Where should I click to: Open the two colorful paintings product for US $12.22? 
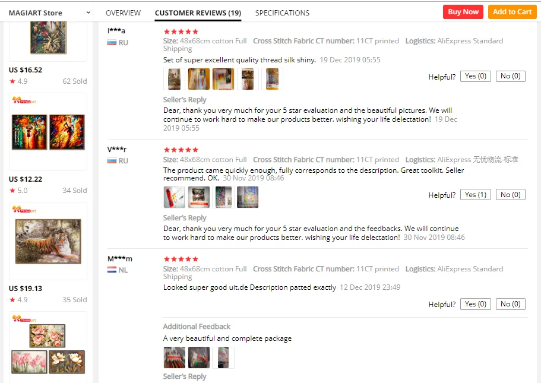[x=48, y=132]
